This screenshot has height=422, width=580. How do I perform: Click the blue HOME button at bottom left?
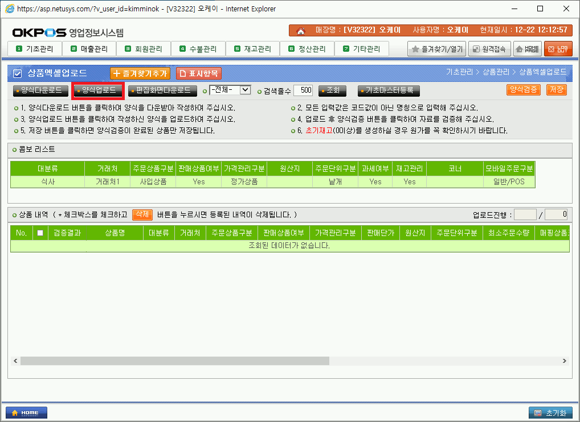[x=26, y=412]
